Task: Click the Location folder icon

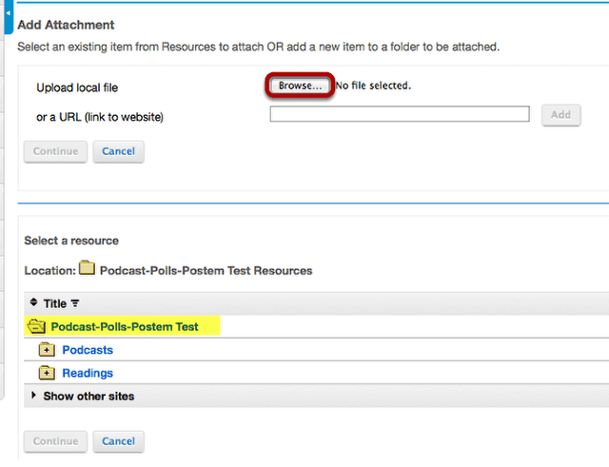Action: coord(87,268)
